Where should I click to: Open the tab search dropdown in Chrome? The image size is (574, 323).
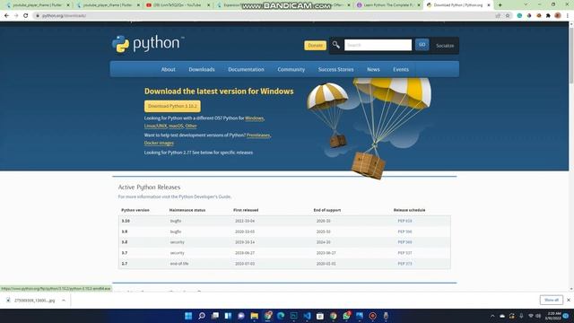[526, 4]
